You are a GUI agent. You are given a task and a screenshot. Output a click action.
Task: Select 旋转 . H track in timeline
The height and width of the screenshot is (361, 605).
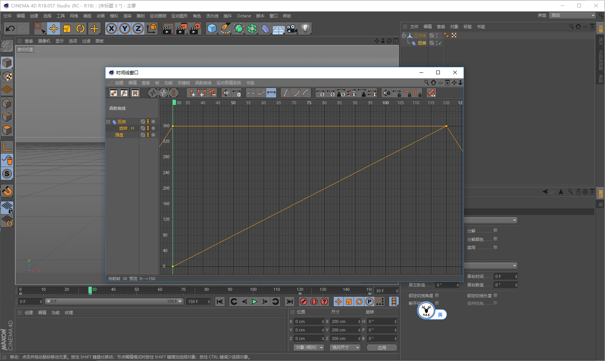coord(127,128)
